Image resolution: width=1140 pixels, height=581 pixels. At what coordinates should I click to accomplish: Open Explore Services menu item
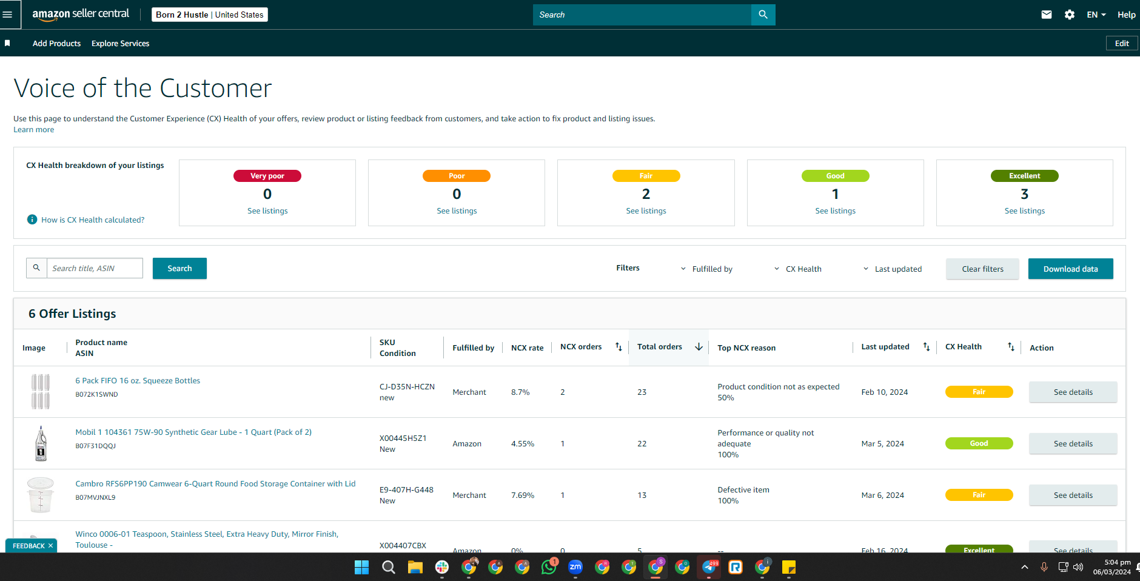point(120,43)
